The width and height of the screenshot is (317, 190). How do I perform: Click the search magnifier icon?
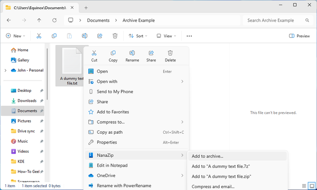(x=307, y=20)
